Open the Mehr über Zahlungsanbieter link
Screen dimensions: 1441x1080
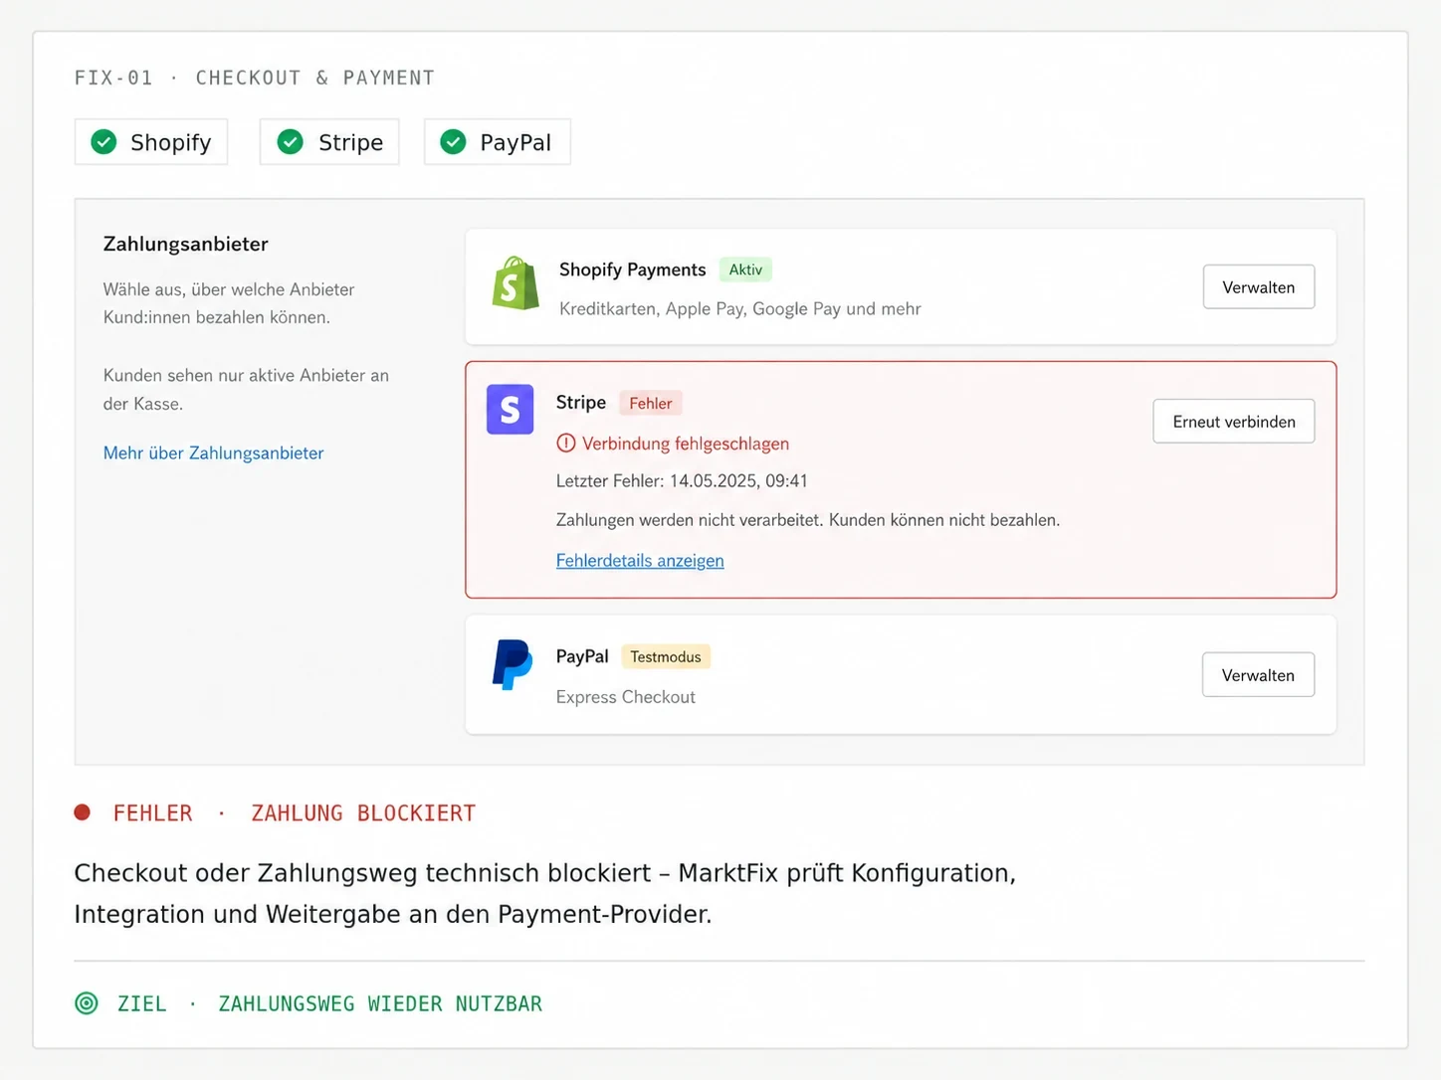[x=213, y=452]
